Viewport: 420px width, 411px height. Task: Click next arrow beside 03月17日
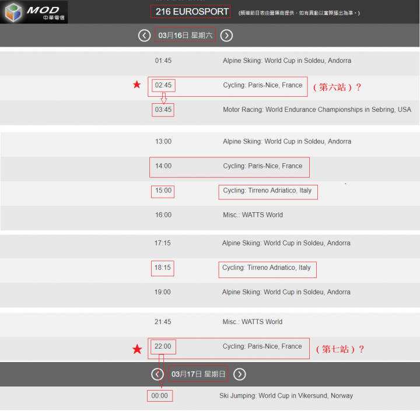[240, 374]
